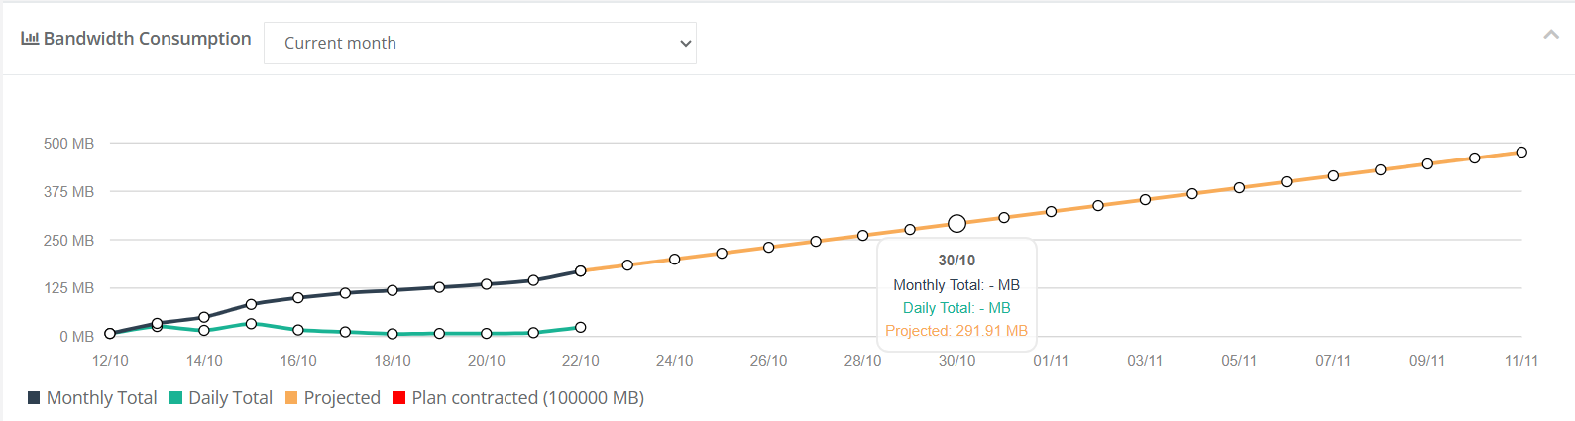The height and width of the screenshot is (421, 1575).
Task: Click the Daily Total point at 22/10
Action: [x=581, y=327]
